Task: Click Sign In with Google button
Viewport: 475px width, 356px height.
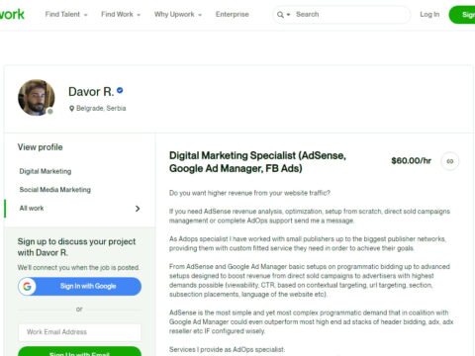Action: click(79, 286)
